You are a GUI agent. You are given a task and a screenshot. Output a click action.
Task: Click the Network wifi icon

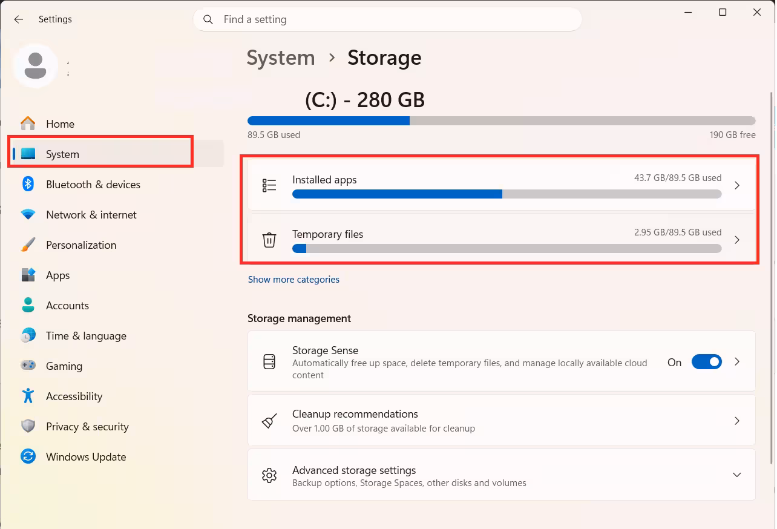tap(28, 214)
